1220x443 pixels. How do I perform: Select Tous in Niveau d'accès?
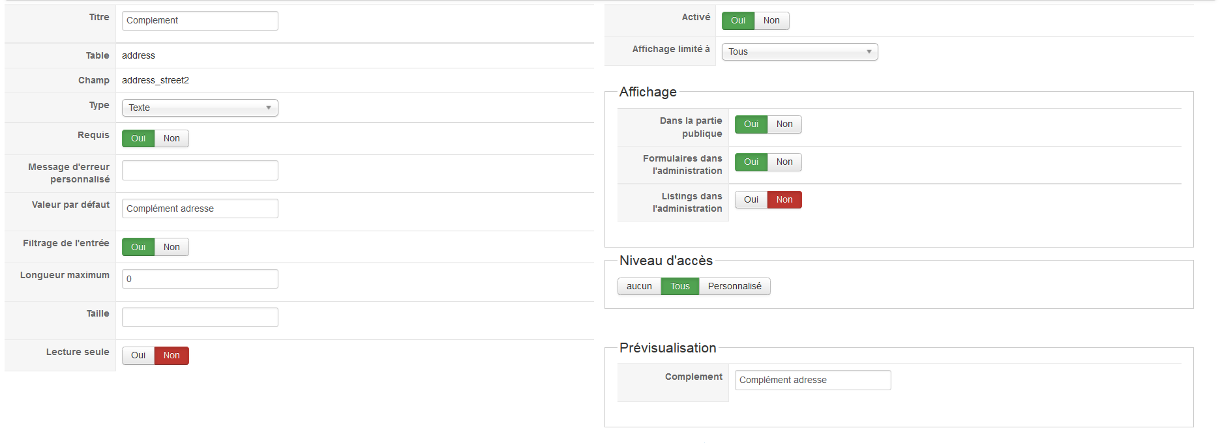[x=679, y=286]
